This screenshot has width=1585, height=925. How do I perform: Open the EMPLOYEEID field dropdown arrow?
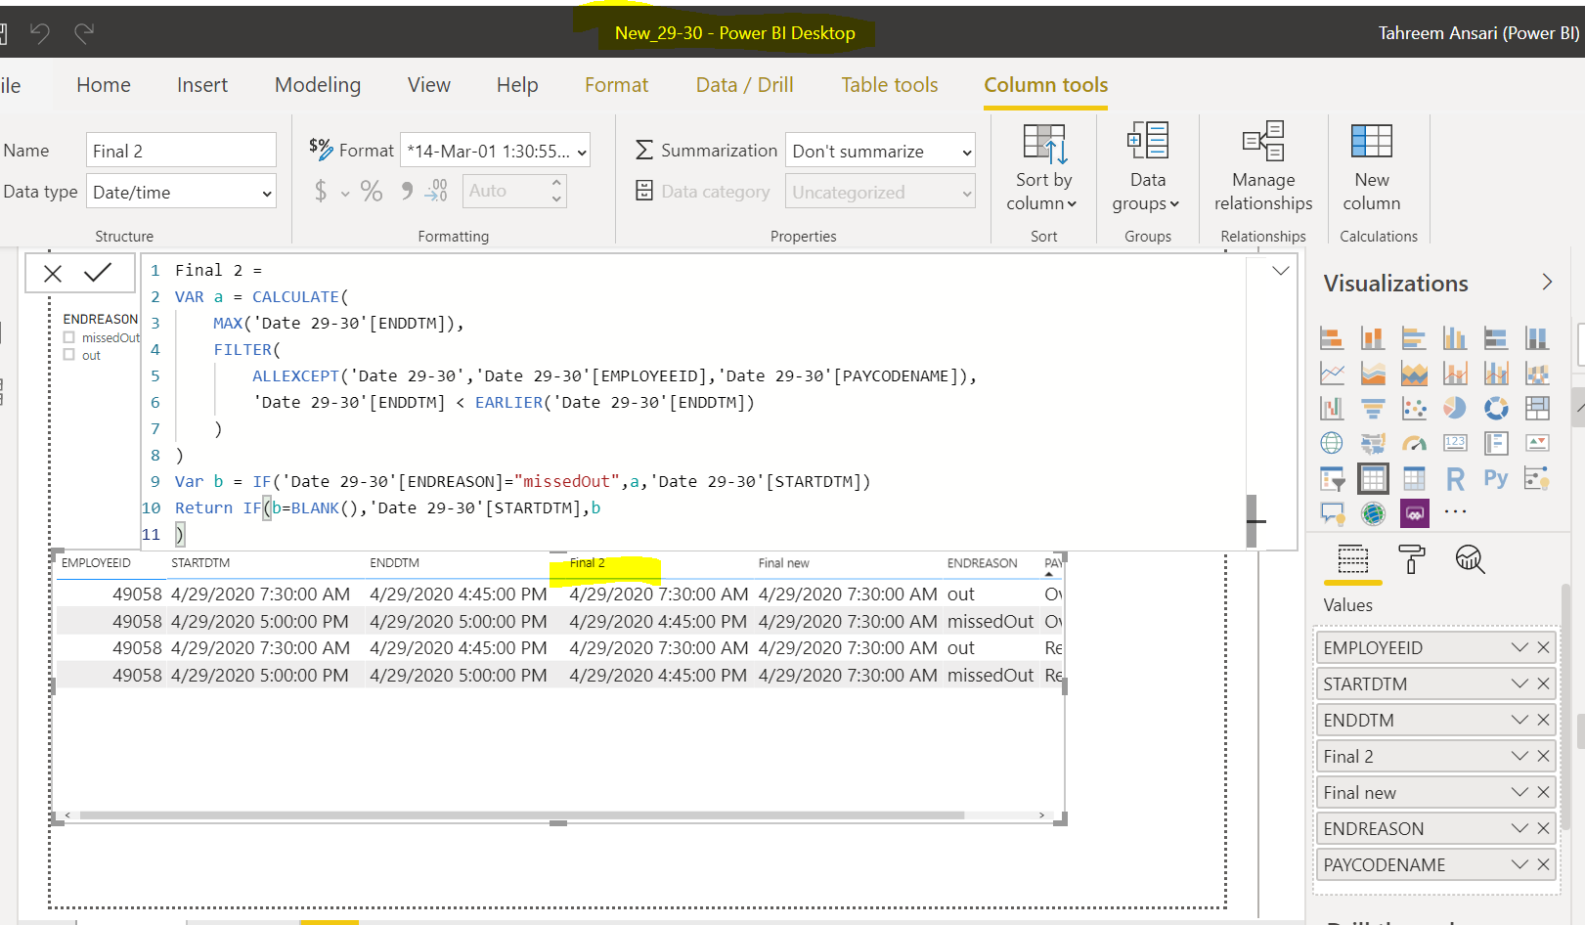(x=1519, y=647)
